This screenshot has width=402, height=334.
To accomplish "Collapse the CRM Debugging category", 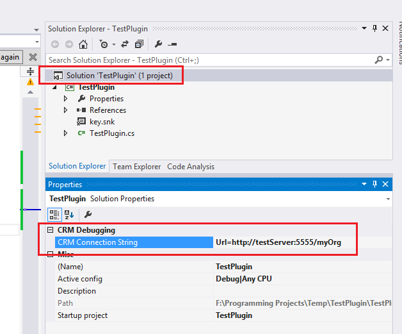I will 51,230.
